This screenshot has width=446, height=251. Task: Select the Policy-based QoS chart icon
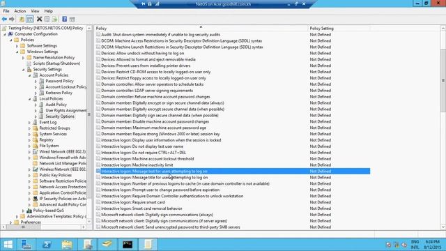point(29,211)
